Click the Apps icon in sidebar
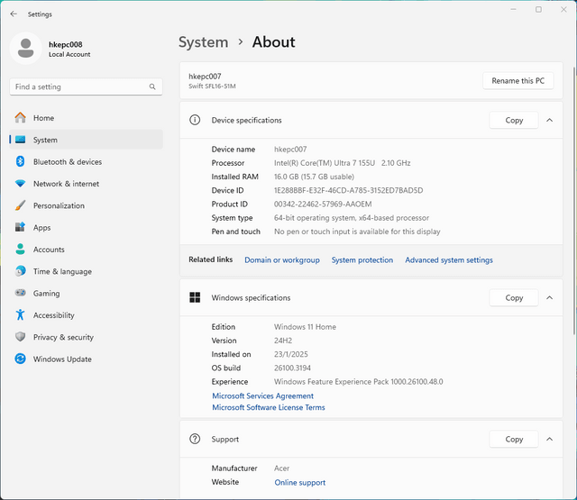Viewport: 577px width, 500px height. tap(20, 227)
